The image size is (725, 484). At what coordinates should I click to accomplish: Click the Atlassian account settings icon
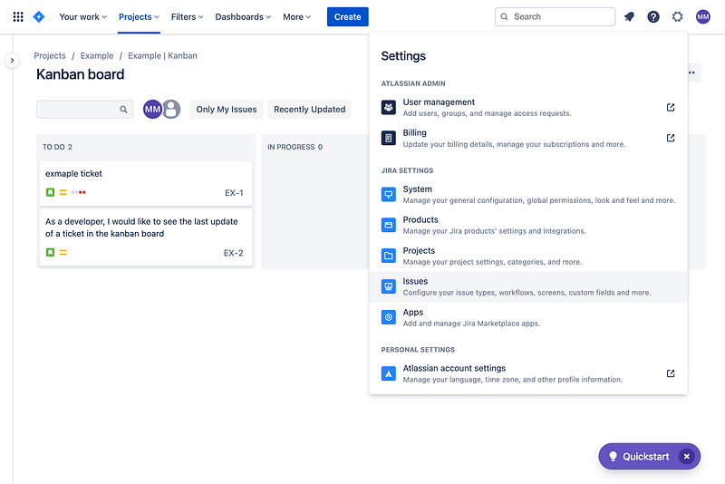tap(389, 373)
